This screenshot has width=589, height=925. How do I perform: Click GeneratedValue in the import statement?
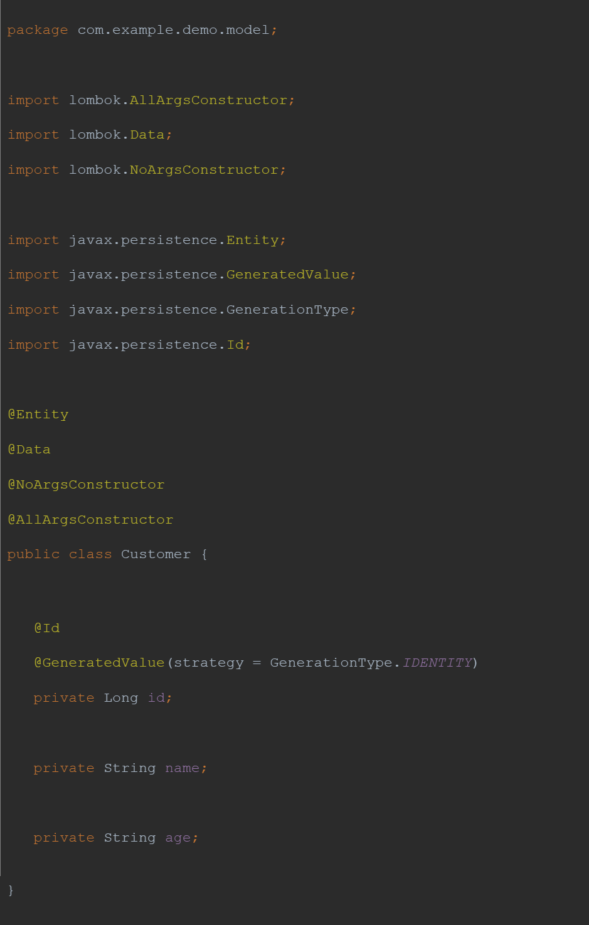(287, 275)
